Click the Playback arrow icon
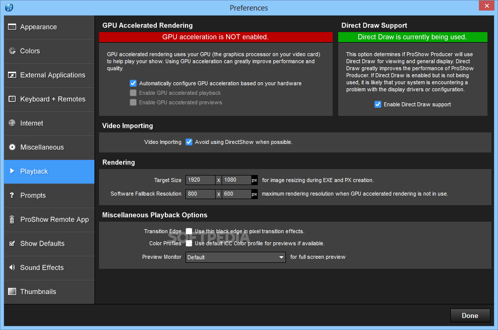The height and width of the screenshot is (330, 498). pos(12,171)
